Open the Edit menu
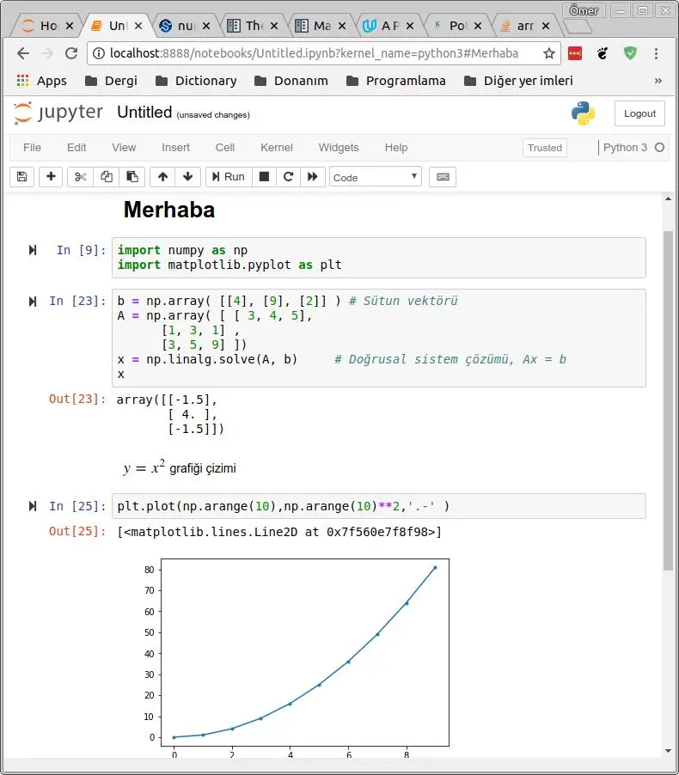Screen dimensions: 679x775 pyautogui.click(x=76, y=147)
